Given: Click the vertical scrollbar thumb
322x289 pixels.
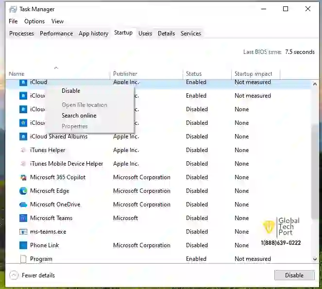Looking at the screenshot, I should click(315, 171).
